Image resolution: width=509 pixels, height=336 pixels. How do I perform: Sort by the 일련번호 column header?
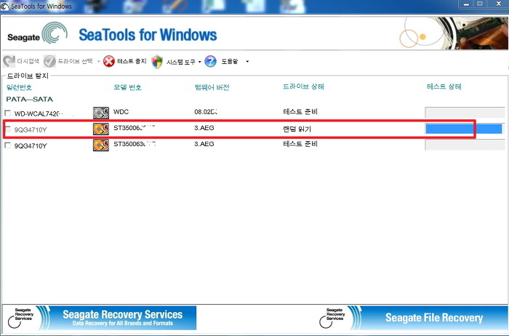[20, 87]
